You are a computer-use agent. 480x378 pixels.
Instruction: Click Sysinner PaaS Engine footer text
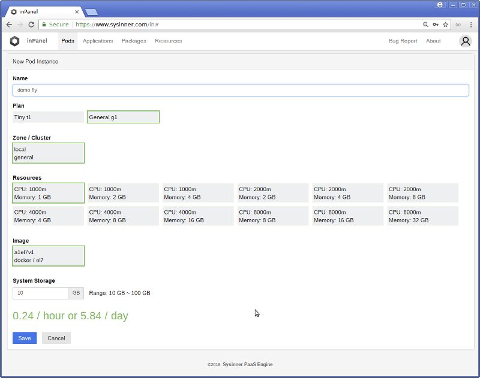247,364
